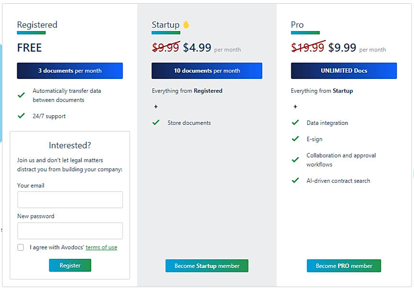Click the plus sign in the Pro column
The width and height of the screenshot is (414, 290).
[295, 106]
